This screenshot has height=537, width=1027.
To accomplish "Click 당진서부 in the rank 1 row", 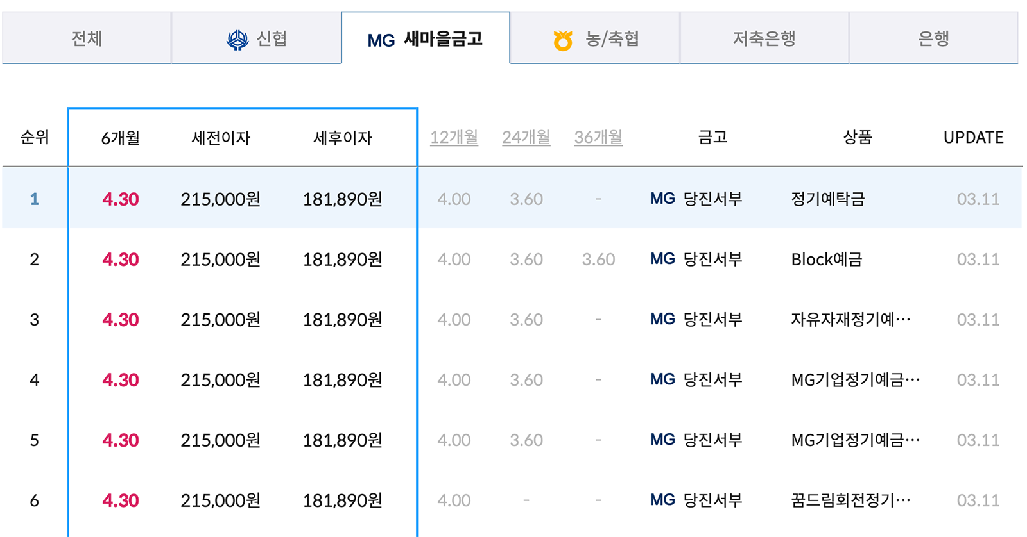I will [713, 199].
